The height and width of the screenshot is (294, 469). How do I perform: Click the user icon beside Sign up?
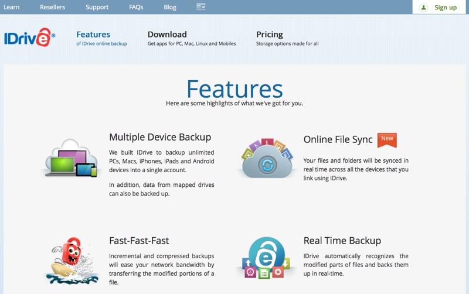tap(423, 8)
